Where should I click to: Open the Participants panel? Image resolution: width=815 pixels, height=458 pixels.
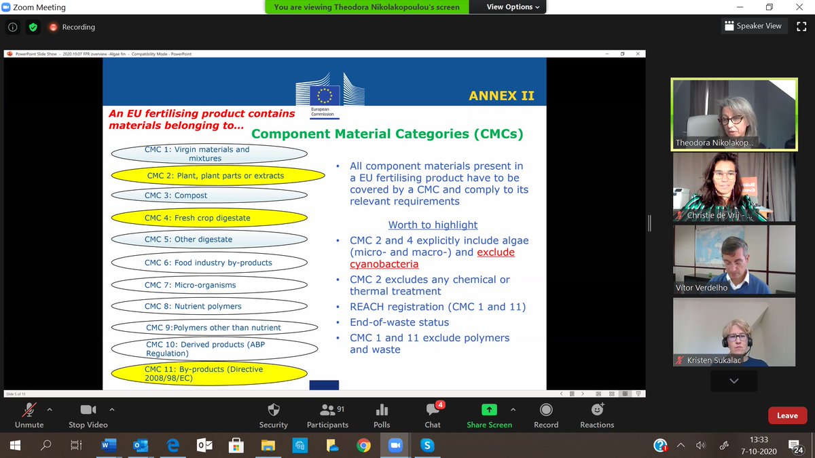click(x=327, y=415)
